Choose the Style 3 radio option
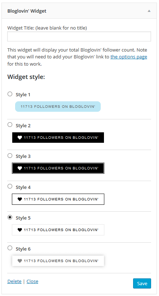This screenshot has height=296, width=159. click(10, 155)
